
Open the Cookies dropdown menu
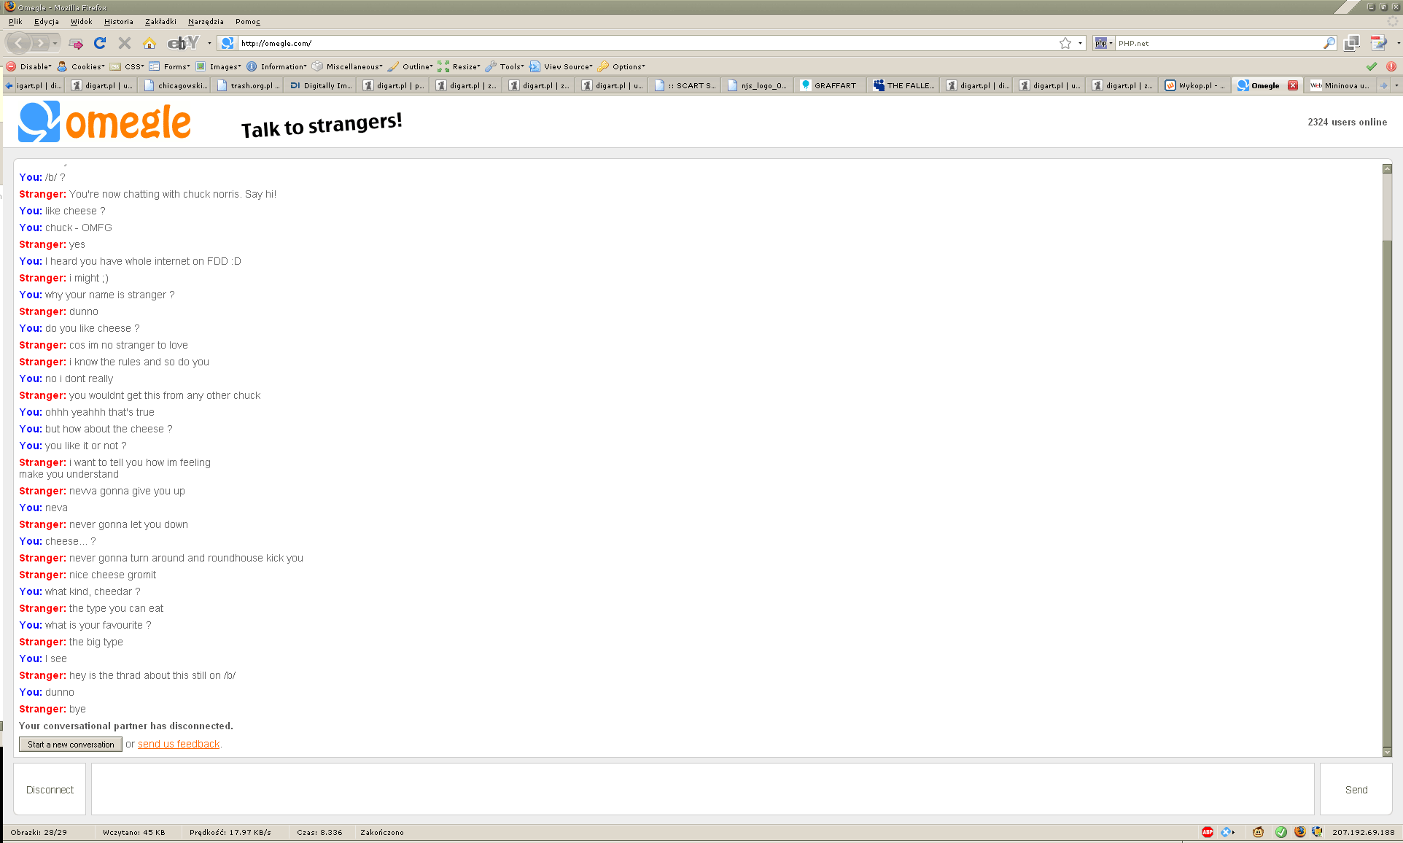[x=81, y=66]
